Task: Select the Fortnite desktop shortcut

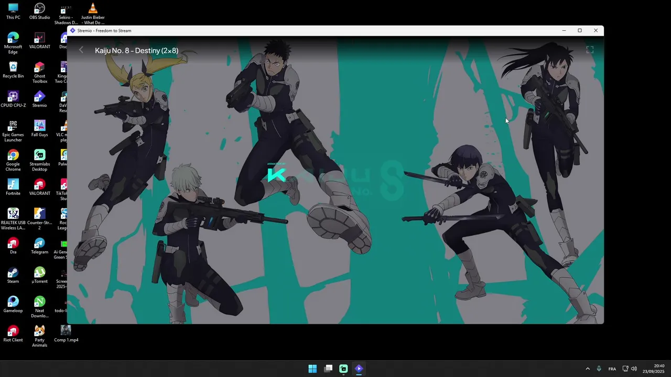Action: pos(13,187)
